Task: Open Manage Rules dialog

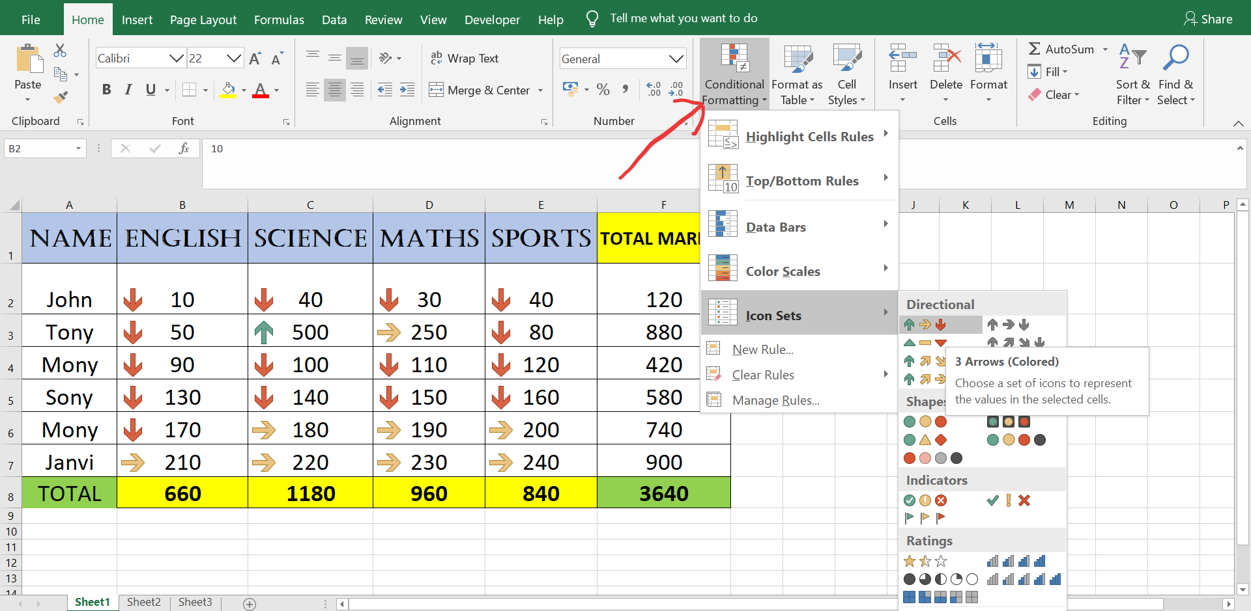Action: (776, 400)
